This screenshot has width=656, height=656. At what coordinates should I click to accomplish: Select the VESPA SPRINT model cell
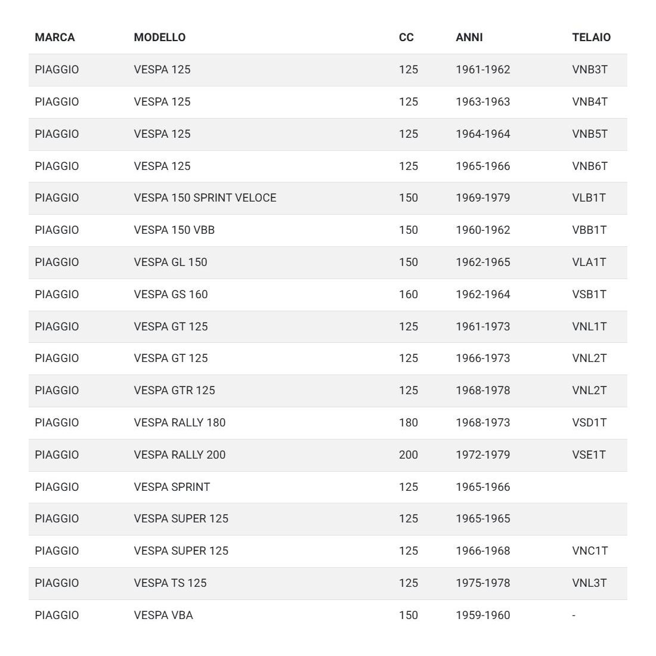click(172, 487)
